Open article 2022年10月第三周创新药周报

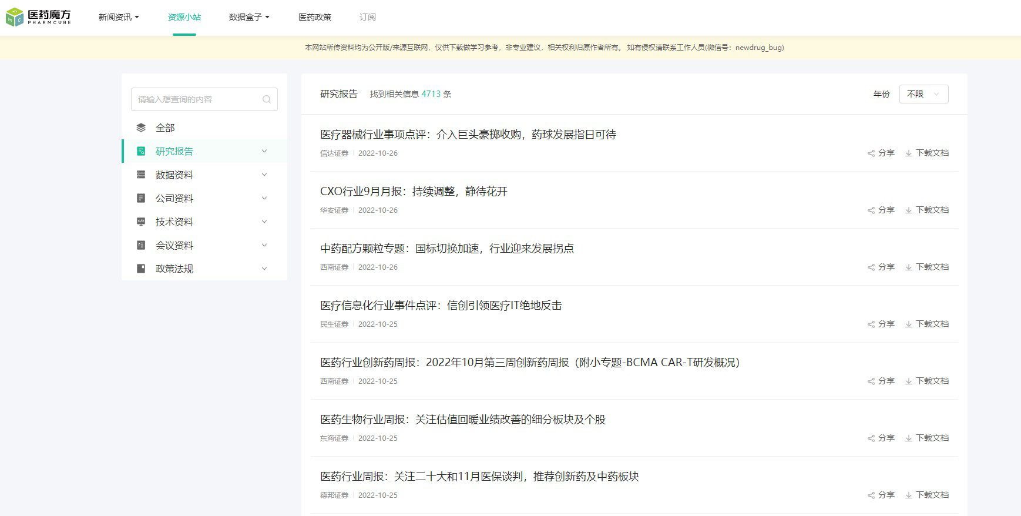click(x=530, y=363)
